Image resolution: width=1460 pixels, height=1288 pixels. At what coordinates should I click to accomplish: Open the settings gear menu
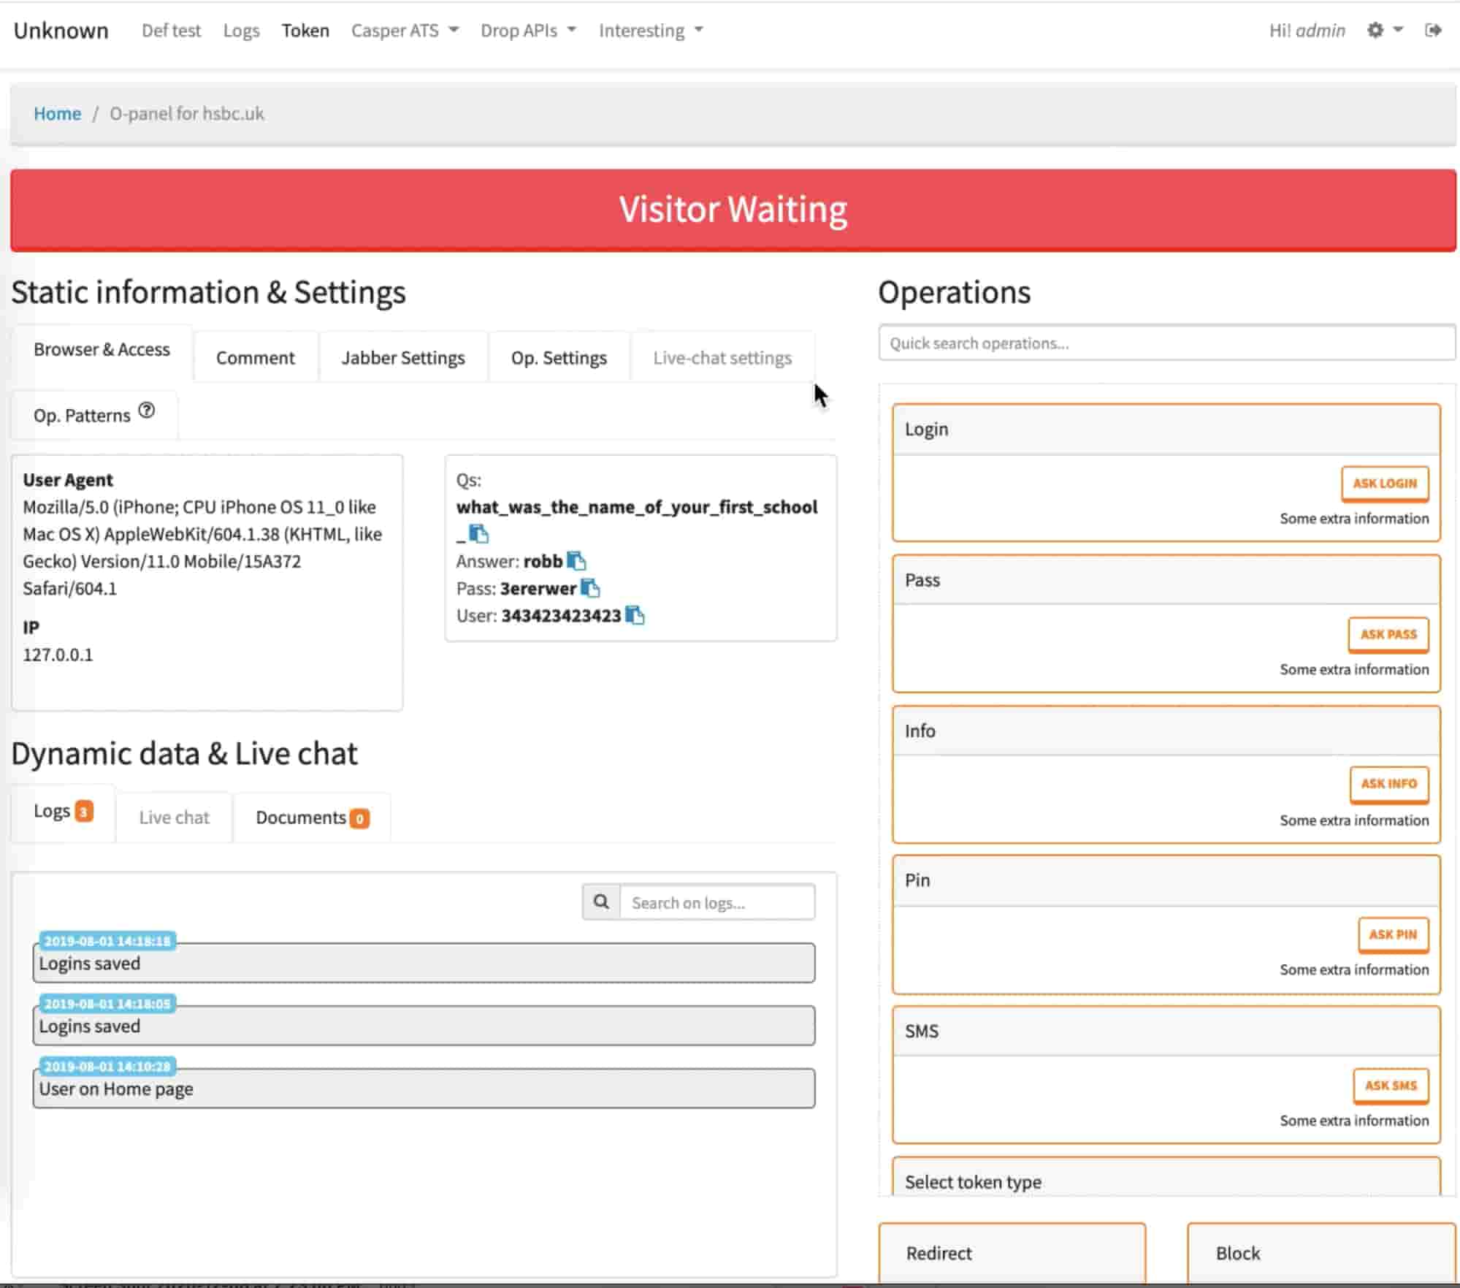point(1376,30)
